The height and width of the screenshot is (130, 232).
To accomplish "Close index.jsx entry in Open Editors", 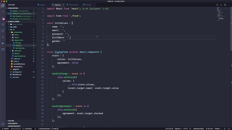I will 9,14.
